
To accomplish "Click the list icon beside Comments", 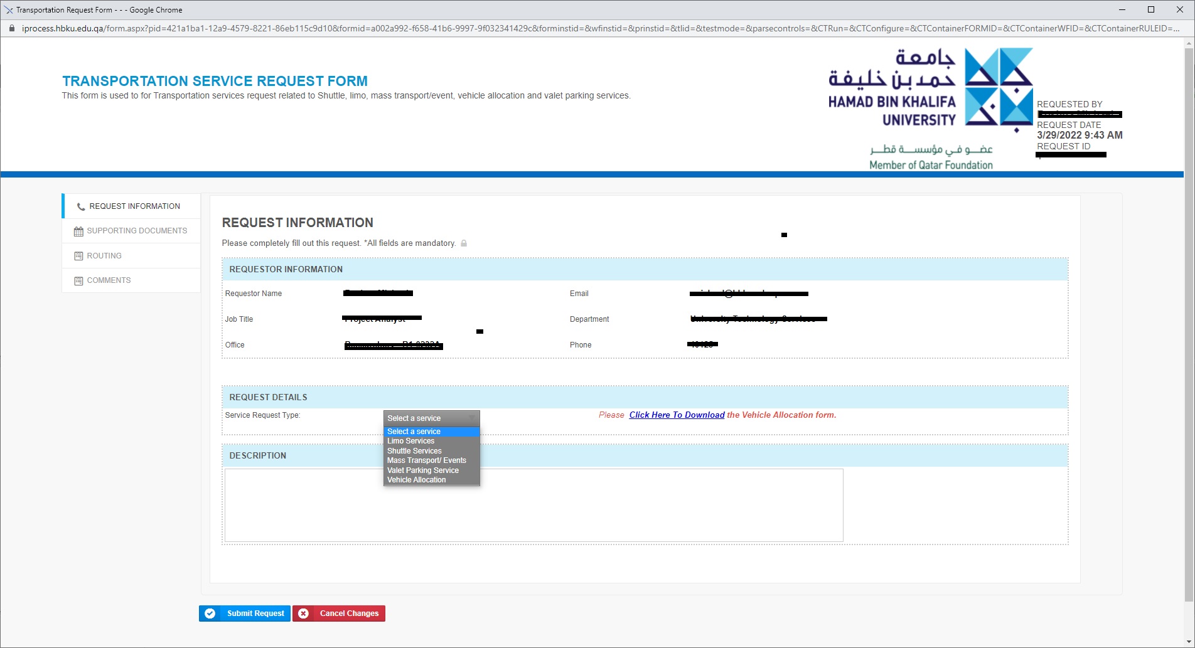I will [78, 281].
